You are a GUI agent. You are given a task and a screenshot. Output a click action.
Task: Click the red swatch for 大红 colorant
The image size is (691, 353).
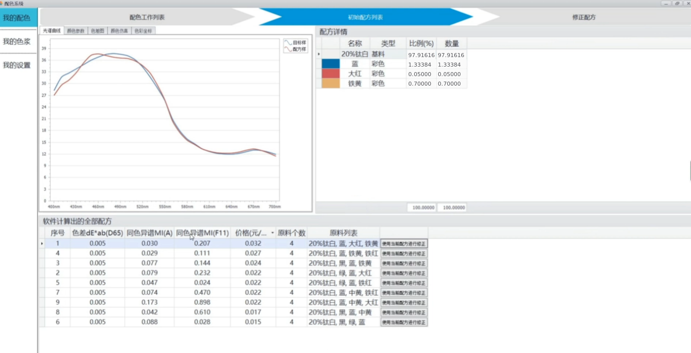click(330, 74)
